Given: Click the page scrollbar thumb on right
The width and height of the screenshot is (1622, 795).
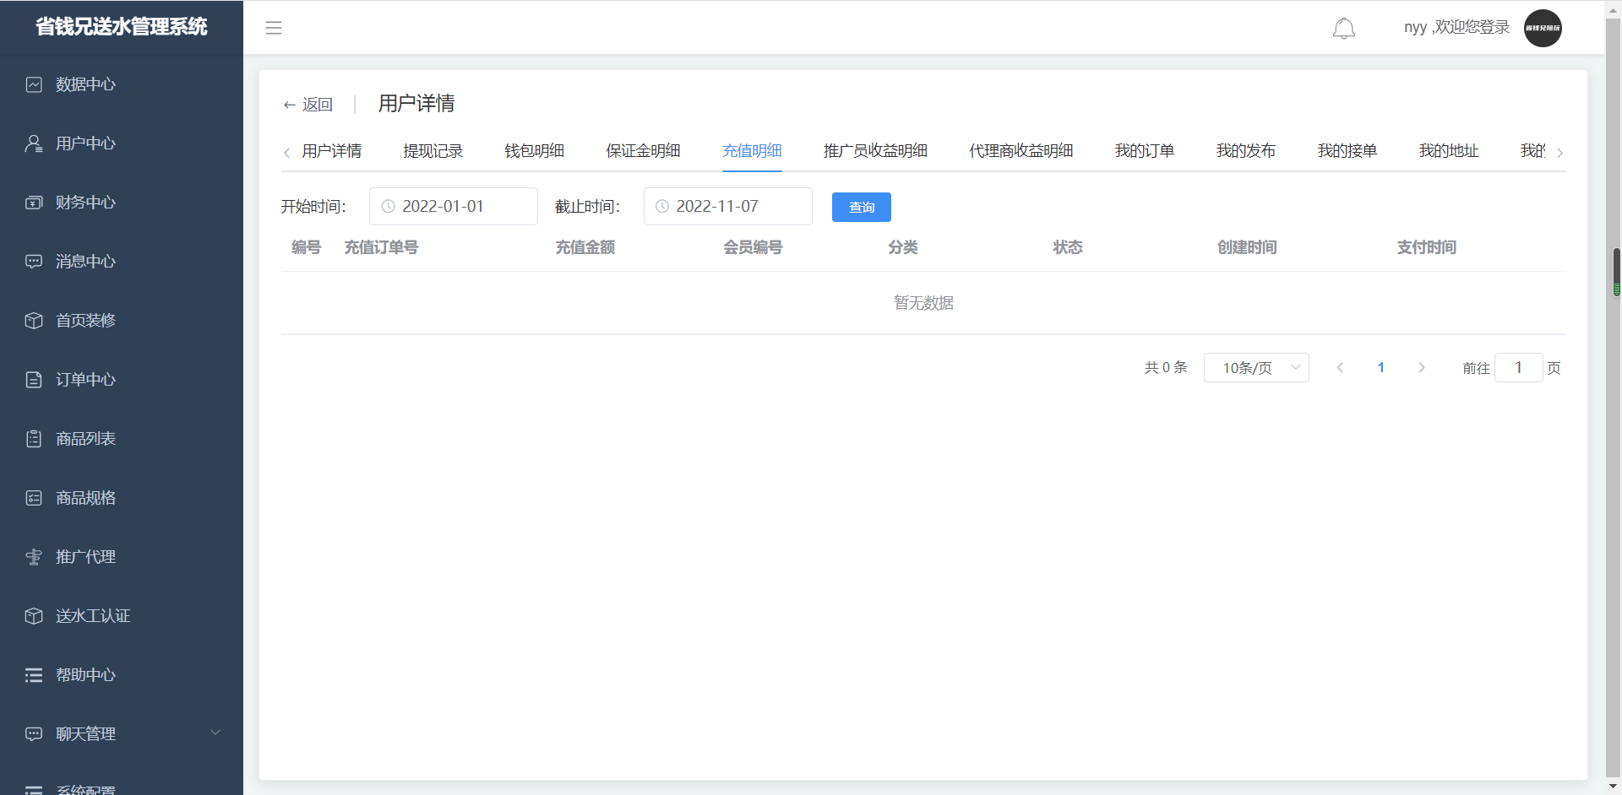Looking at the screenshot, I should point(1616,272).
